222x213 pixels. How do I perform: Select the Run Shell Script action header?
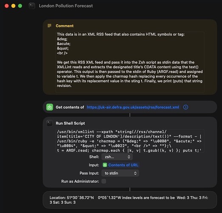70,123
